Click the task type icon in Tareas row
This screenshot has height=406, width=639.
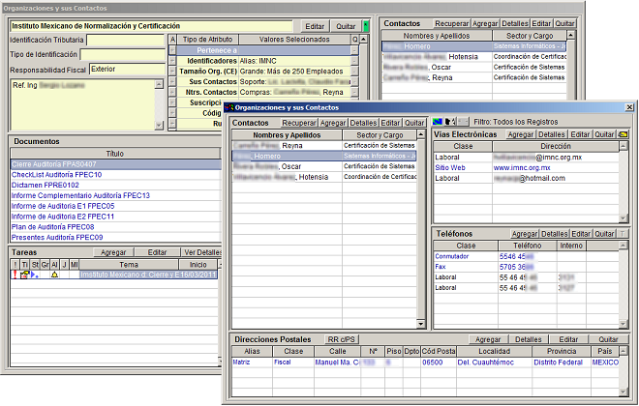(24, 275)
